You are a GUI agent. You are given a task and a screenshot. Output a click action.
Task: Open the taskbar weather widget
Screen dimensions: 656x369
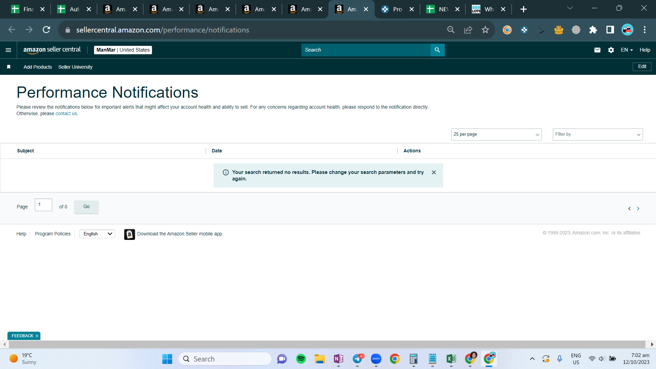[23, 359]
